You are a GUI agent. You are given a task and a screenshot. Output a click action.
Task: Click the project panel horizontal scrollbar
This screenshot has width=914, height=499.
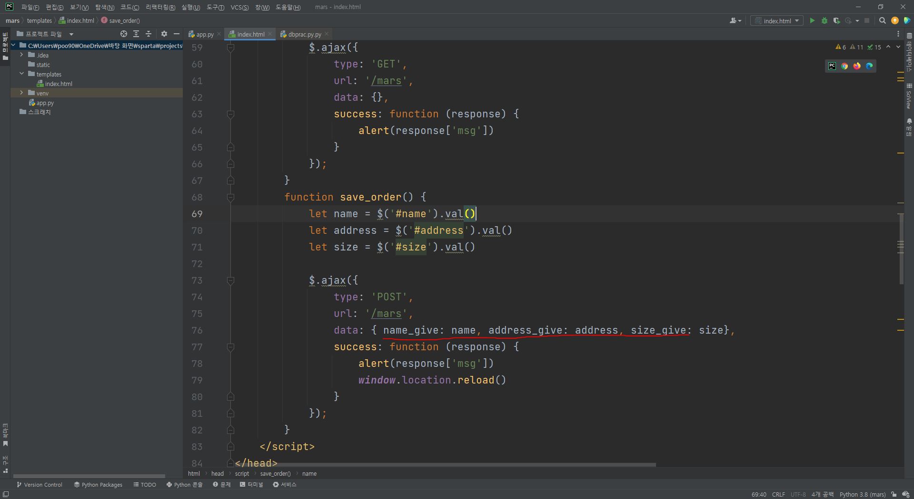coord(89,476)
